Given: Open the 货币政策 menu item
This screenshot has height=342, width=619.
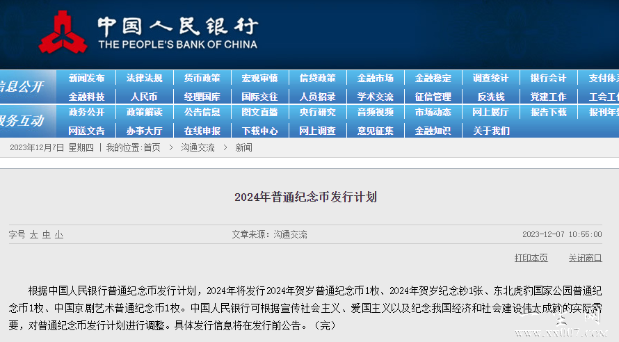Looking at the screenshot, I should coord(202,78).
